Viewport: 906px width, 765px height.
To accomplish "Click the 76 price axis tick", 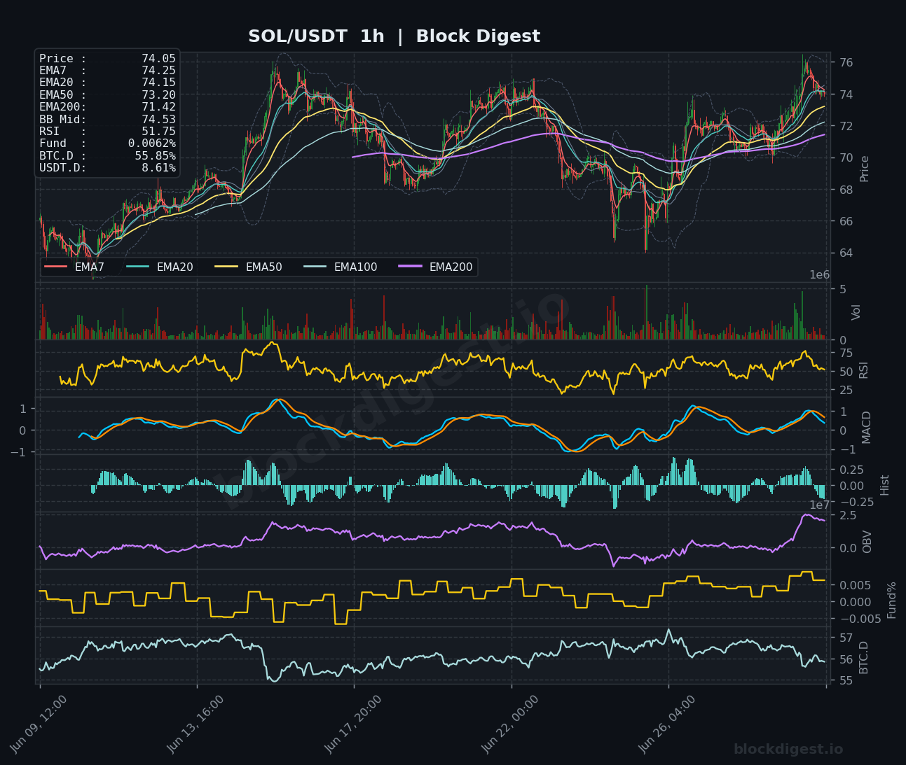I will pyautogui.click(x=846, y=63).
